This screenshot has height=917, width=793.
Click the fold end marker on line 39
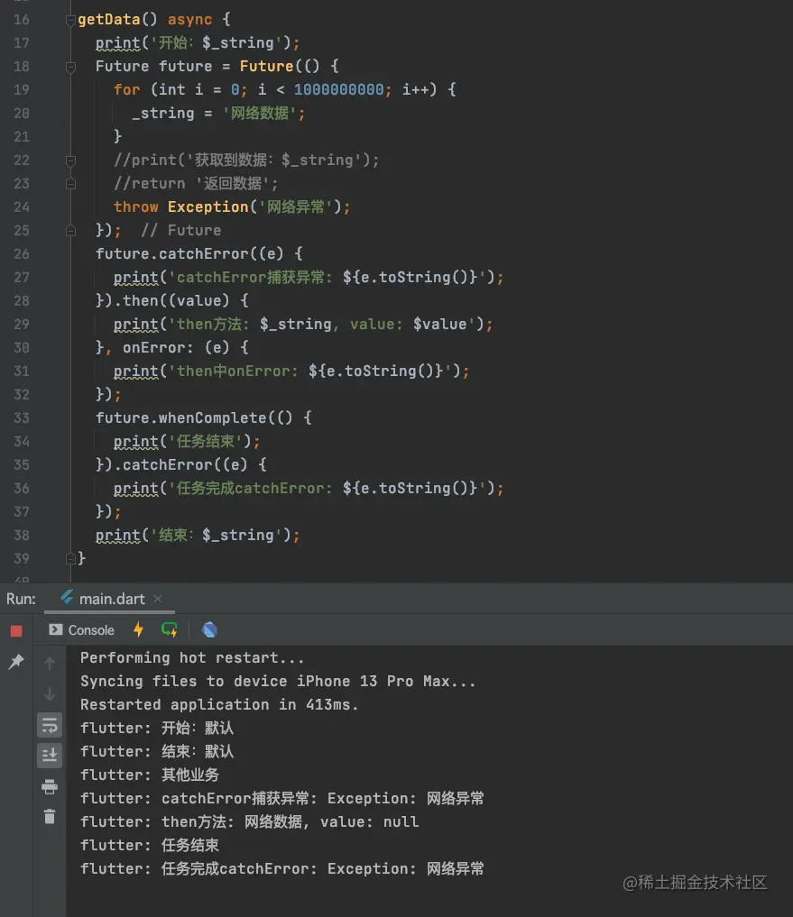coord(70,559)
